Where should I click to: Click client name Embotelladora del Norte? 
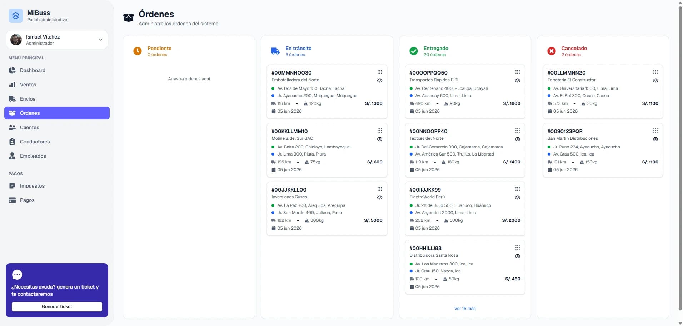[295, 80]
